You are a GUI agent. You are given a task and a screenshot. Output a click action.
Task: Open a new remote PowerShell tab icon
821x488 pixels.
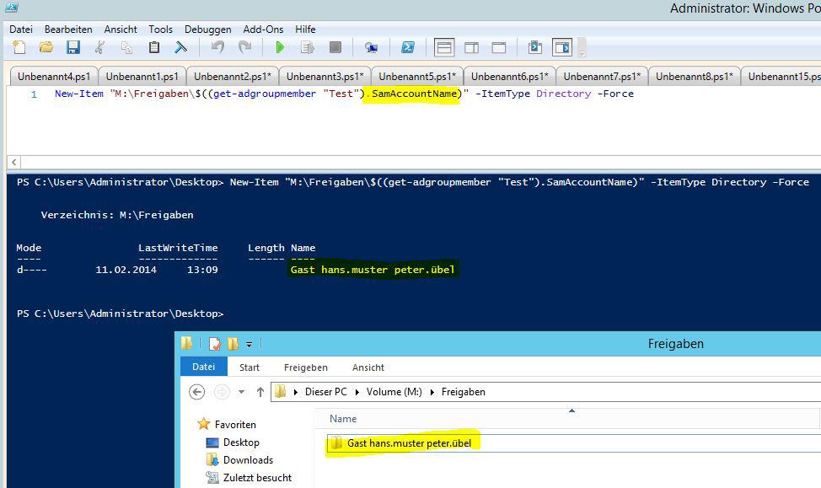click(371, 48)
